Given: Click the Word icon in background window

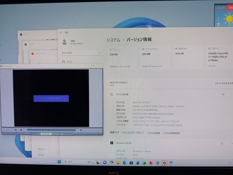Looking at the screenshot, I should [21, 35].
